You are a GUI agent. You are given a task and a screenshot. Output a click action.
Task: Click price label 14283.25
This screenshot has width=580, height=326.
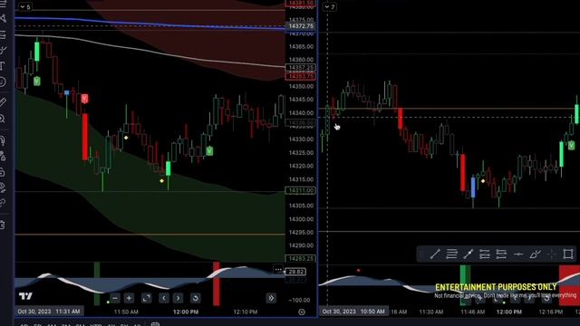point(301,258)
